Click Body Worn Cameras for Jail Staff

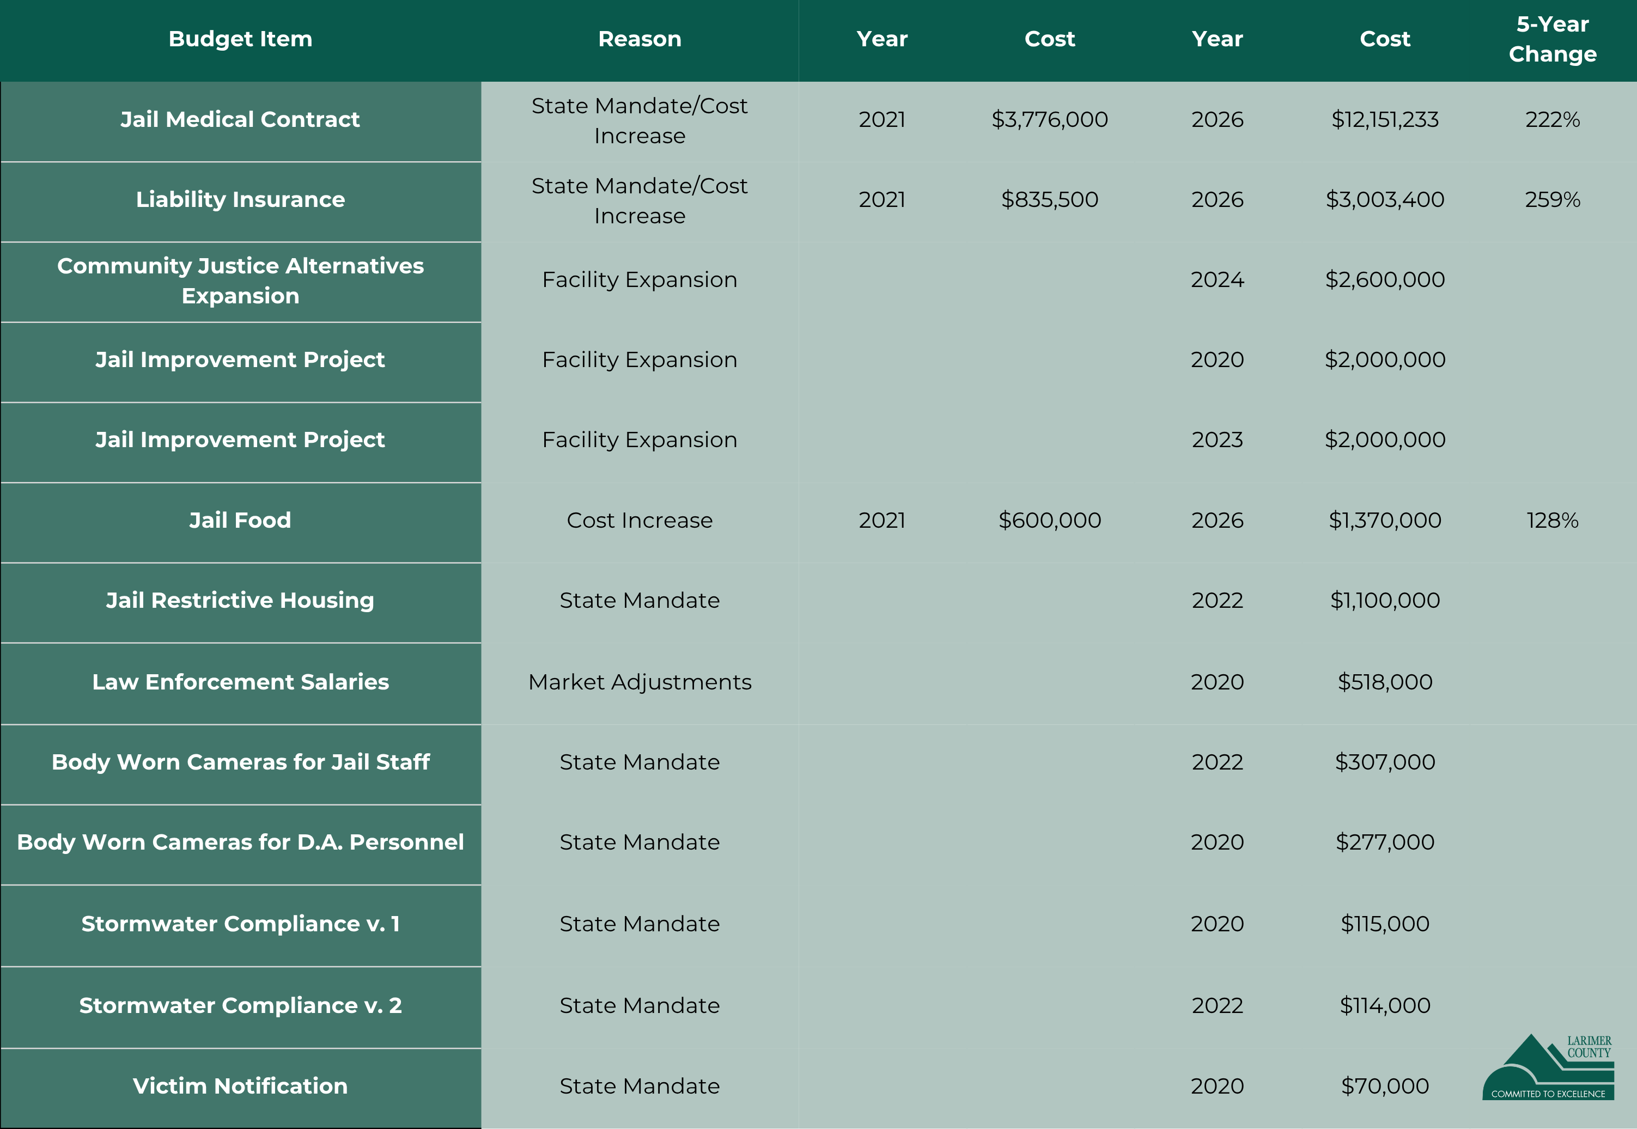[241, 762]
